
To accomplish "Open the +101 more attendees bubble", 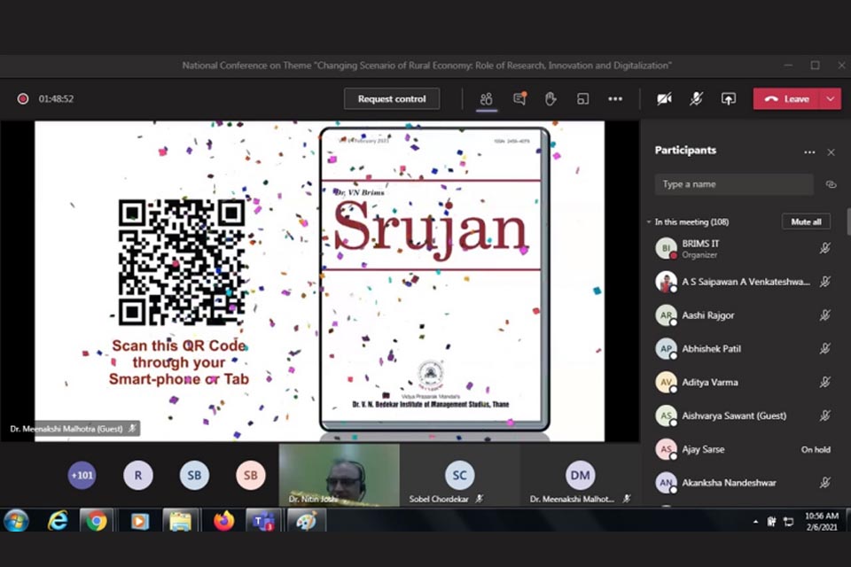I will 82,475.
